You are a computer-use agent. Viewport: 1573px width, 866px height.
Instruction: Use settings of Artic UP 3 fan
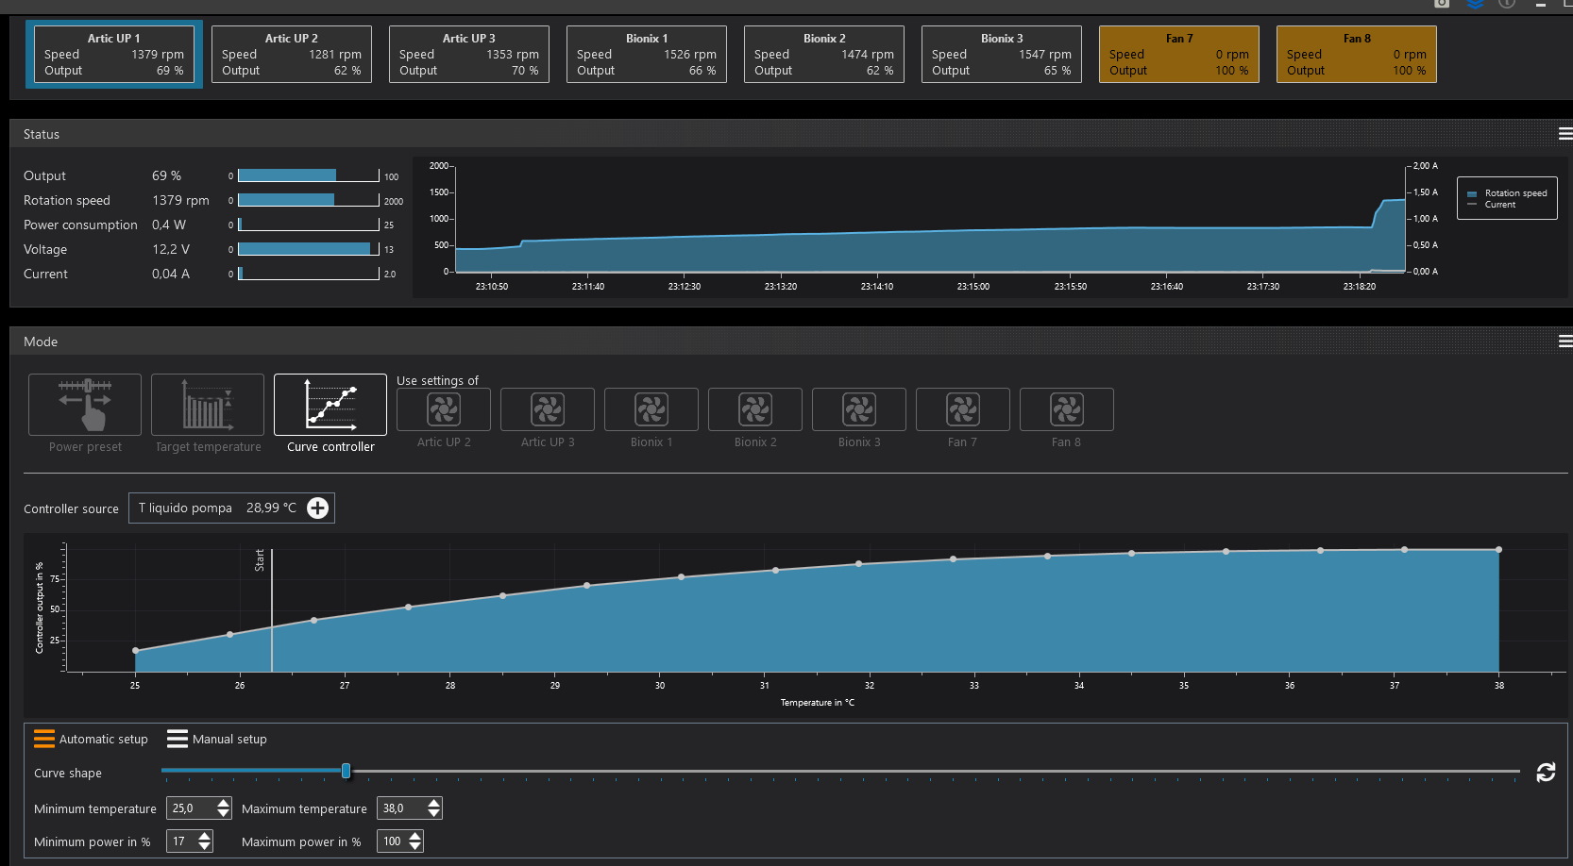point(548,409)
